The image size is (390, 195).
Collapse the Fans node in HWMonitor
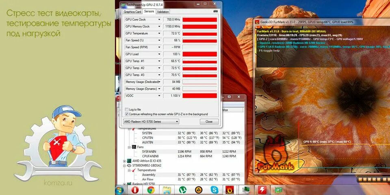click(129, 147)
